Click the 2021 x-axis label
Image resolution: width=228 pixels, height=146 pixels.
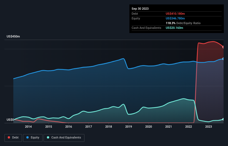click(x=169, y=127)
